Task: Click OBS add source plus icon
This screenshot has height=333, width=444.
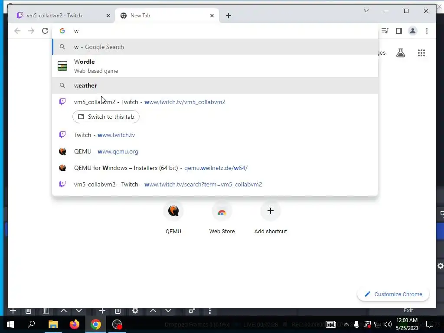Action: [x=102, y=311]
